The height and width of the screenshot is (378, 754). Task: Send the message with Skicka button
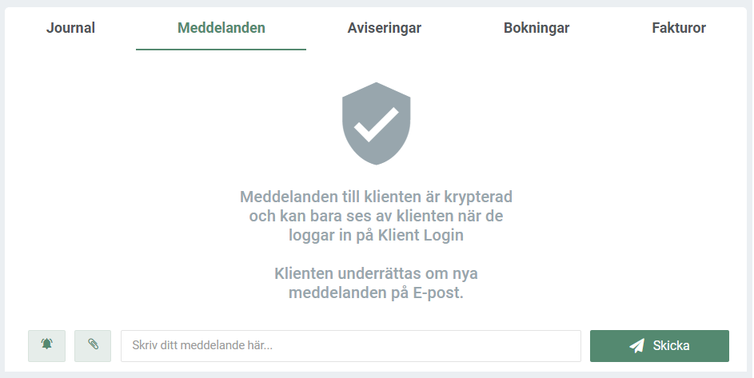660,346
